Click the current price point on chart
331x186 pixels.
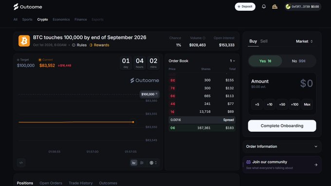click(133, 122)
